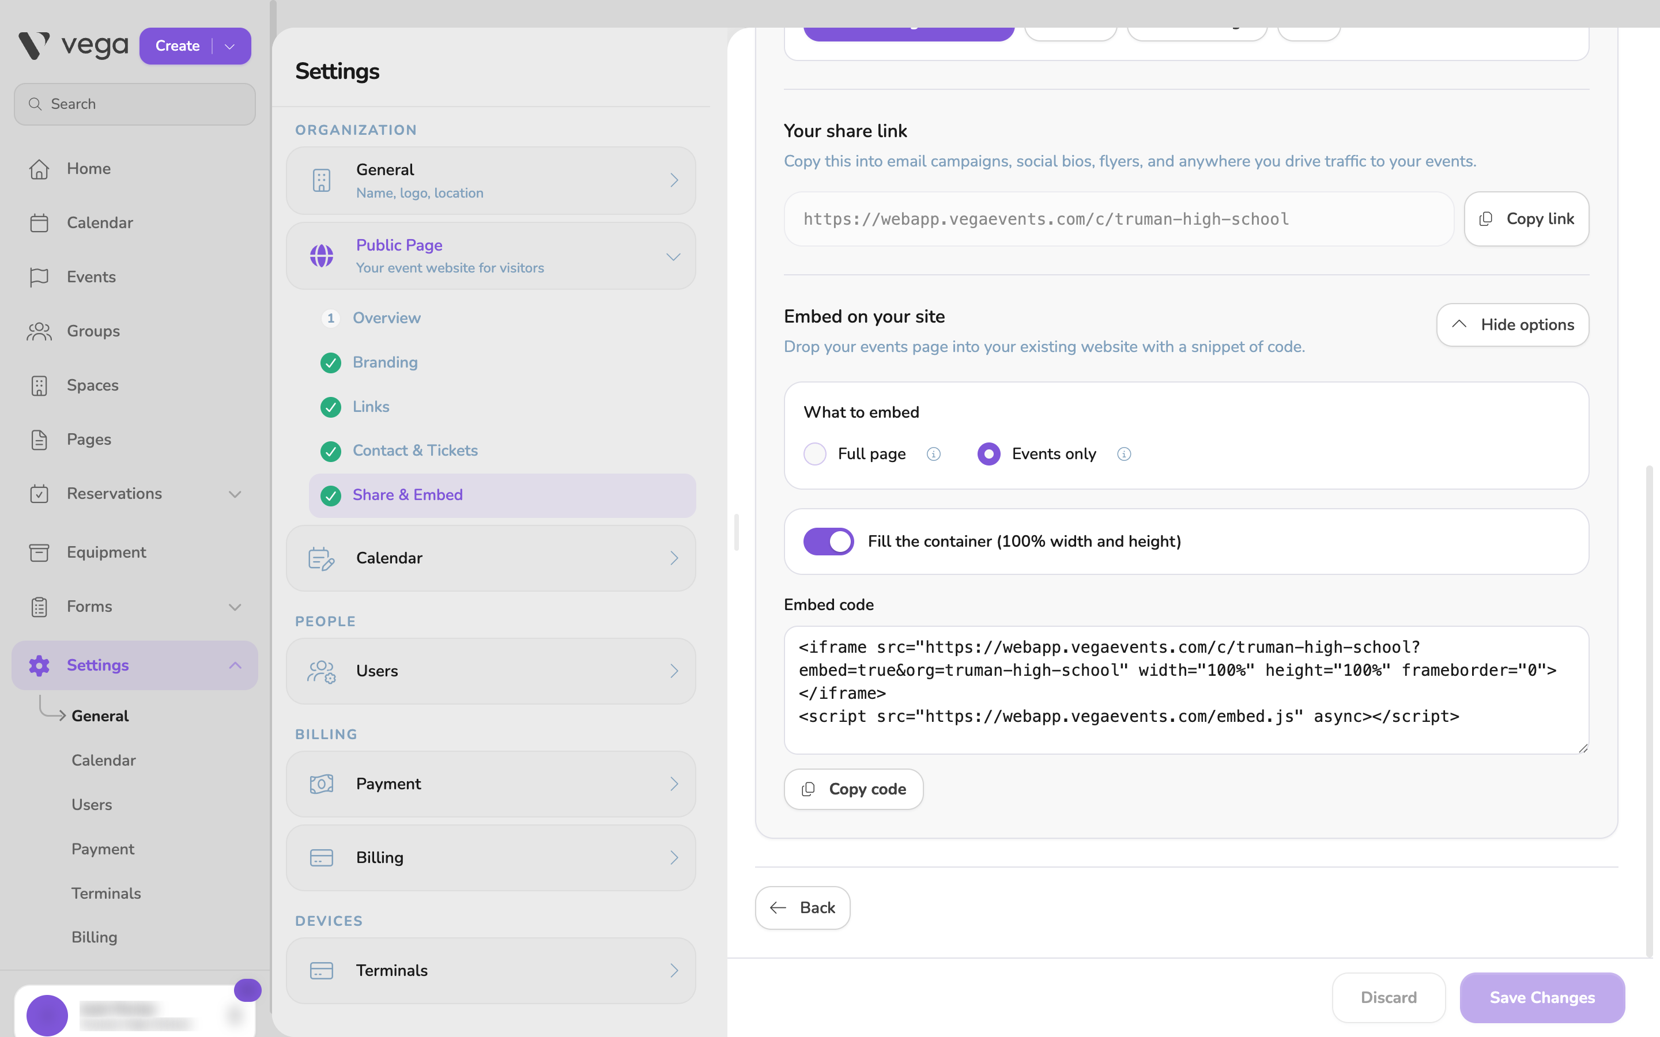Screen dimensions: 1660x1037
Task: Click the Events only info icon
Action: point(1123,454)
